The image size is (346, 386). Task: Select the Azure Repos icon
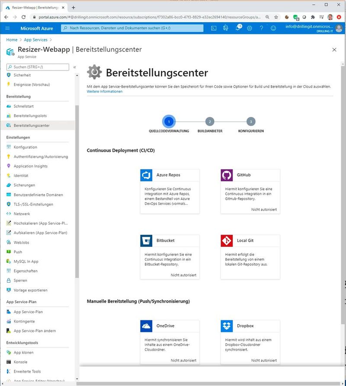coord(146,175)
